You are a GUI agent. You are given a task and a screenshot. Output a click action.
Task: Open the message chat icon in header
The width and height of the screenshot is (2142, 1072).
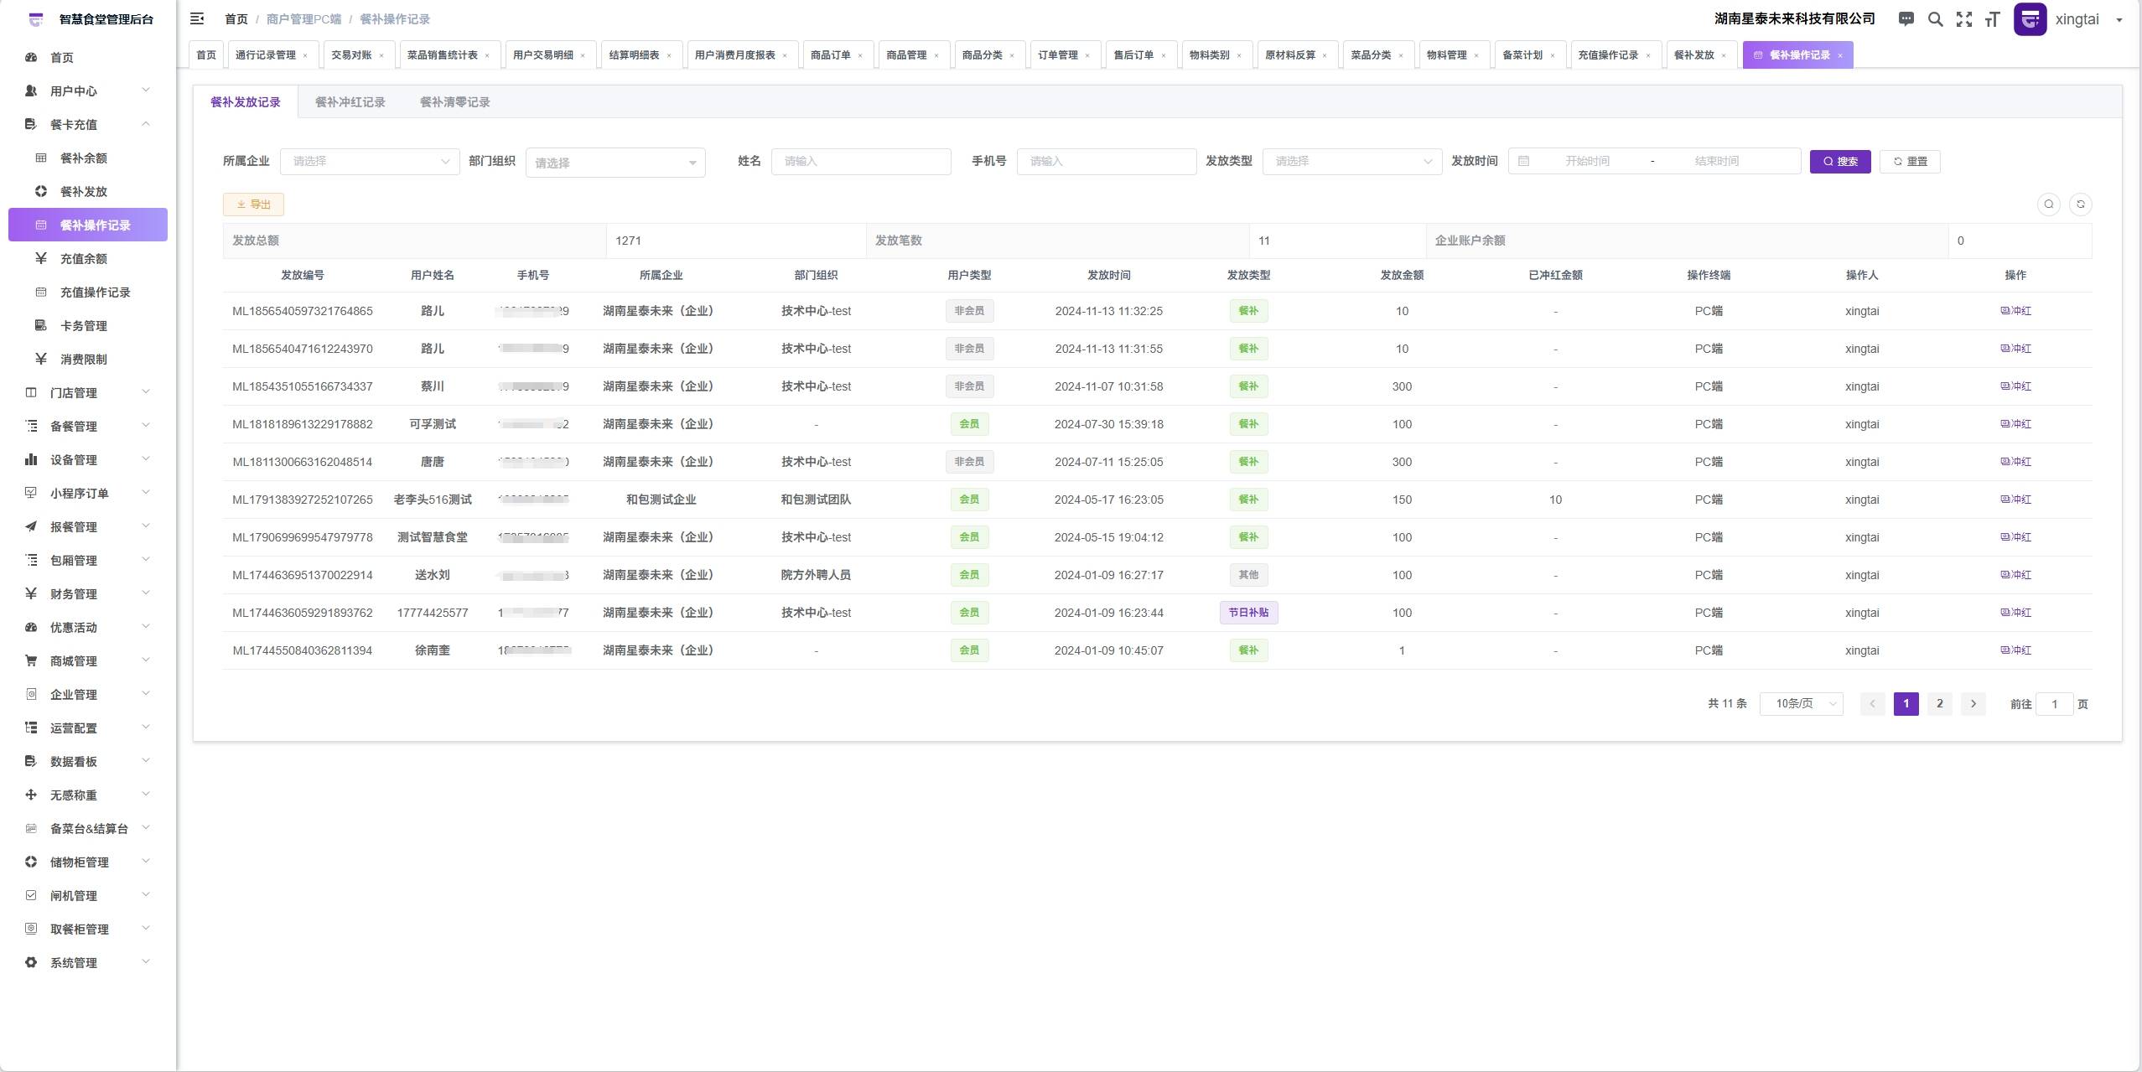tap(1906, 18)
